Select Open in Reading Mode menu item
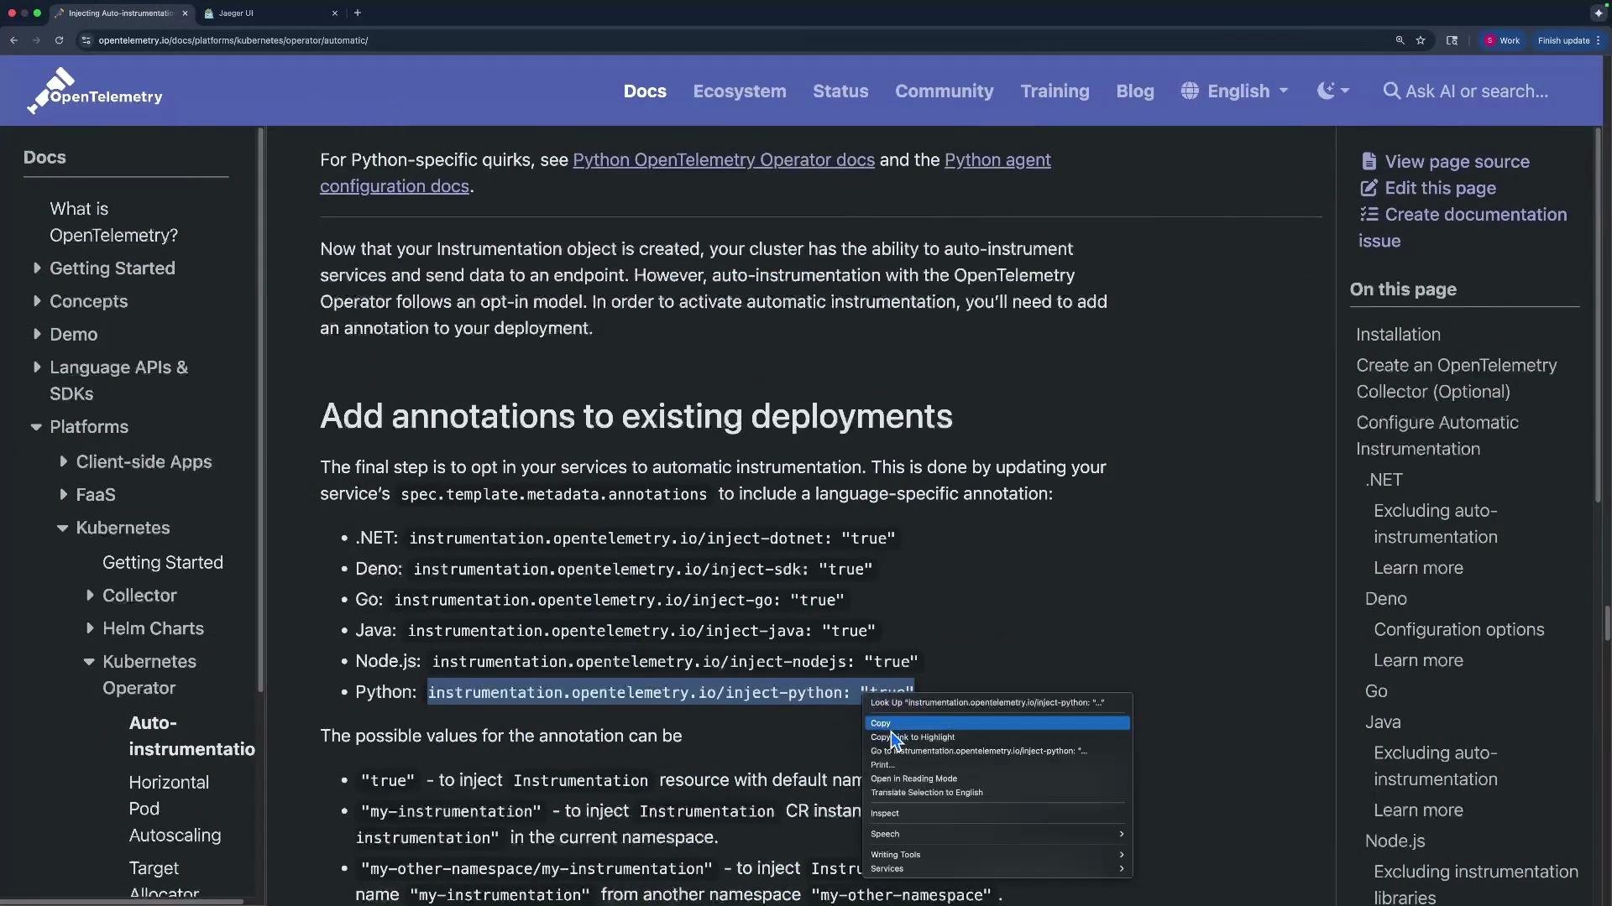This screenshot has height=906, width=1612. click(997, 778)
